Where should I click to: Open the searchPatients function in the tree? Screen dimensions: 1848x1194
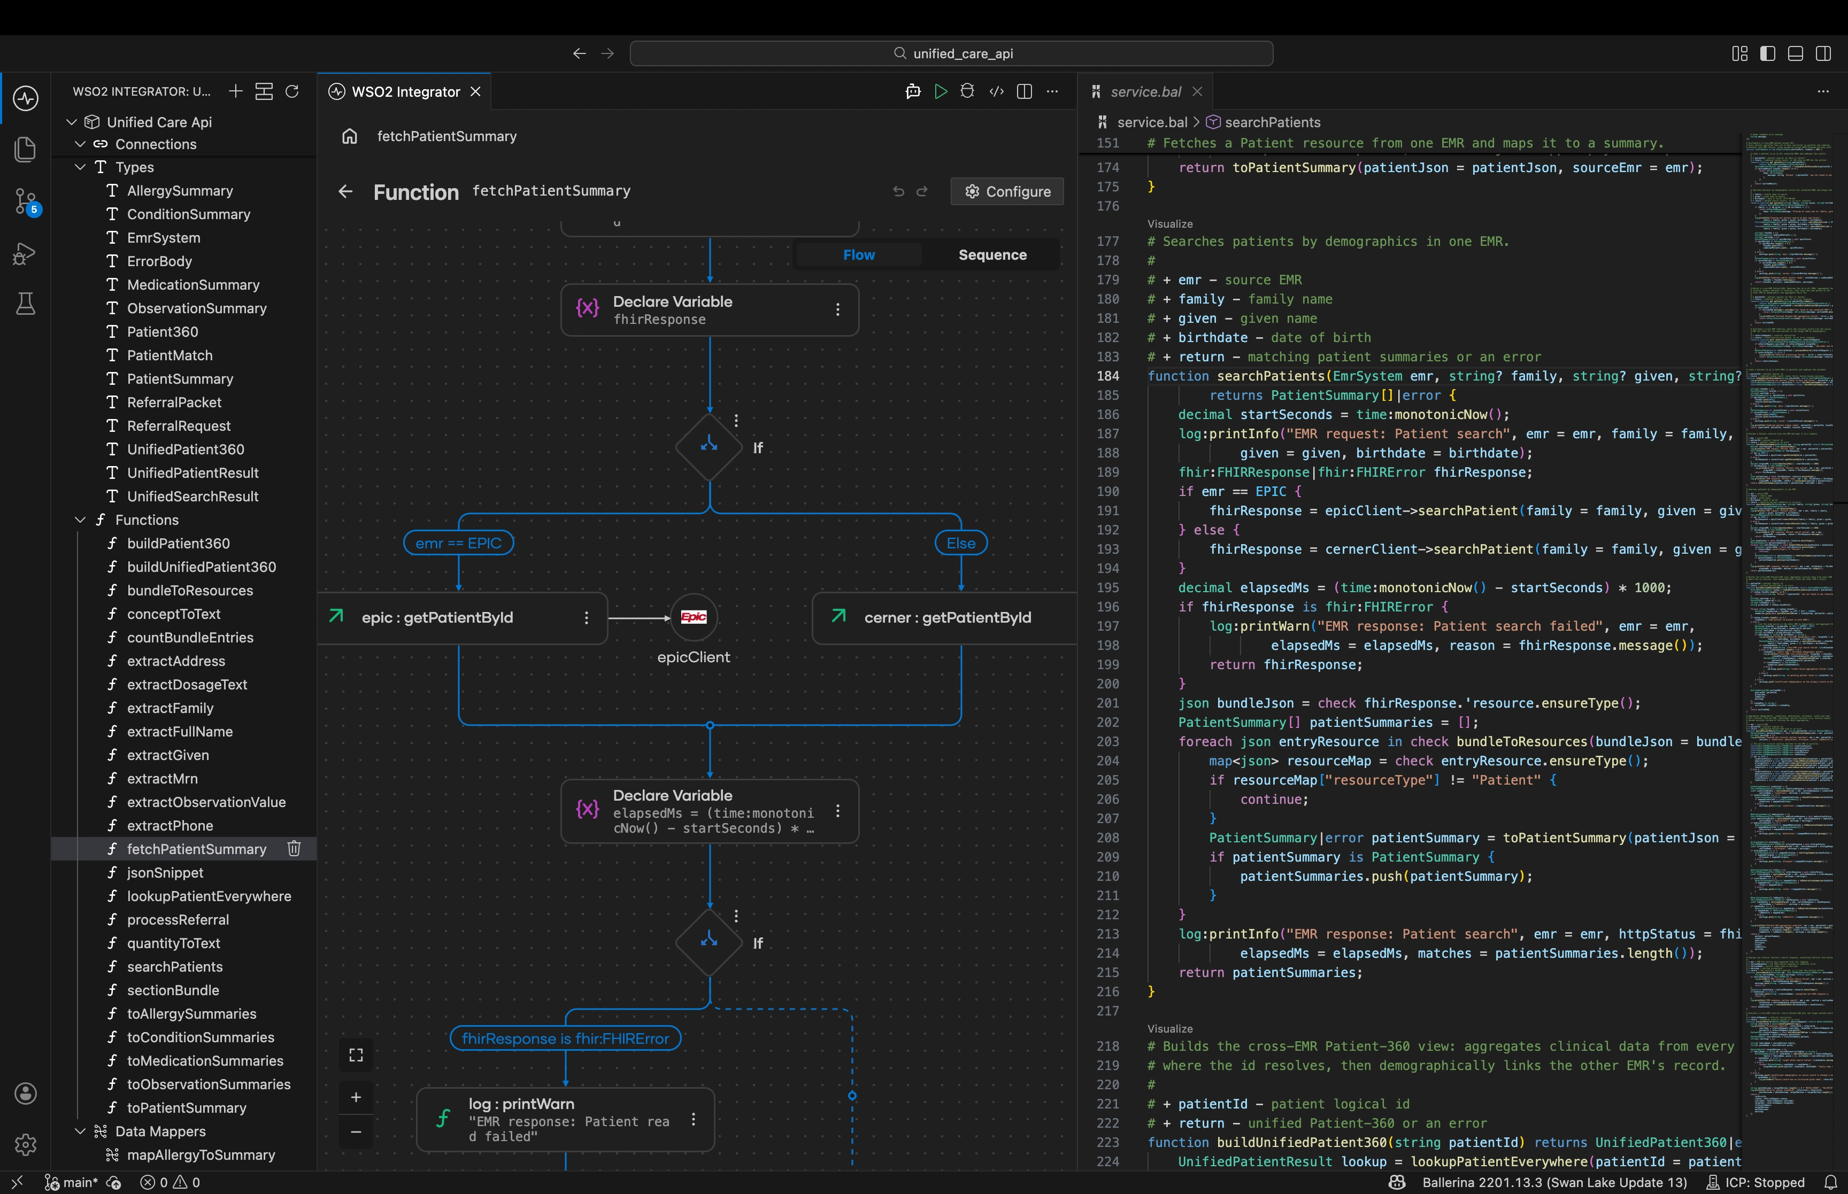tap(175, 967)
